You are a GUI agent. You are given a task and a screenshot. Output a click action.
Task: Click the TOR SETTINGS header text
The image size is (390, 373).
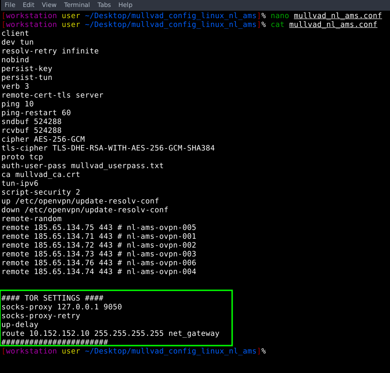click(52, 298)
